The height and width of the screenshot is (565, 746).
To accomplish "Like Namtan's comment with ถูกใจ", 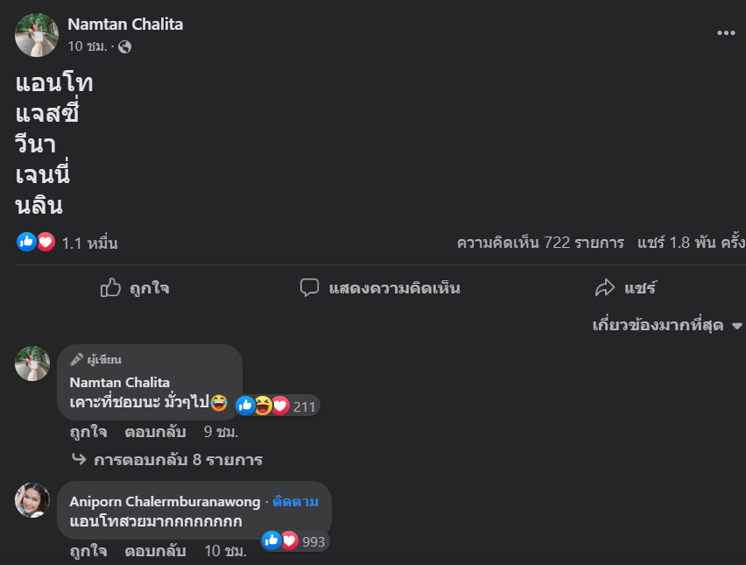I will (x=88, y=432).
